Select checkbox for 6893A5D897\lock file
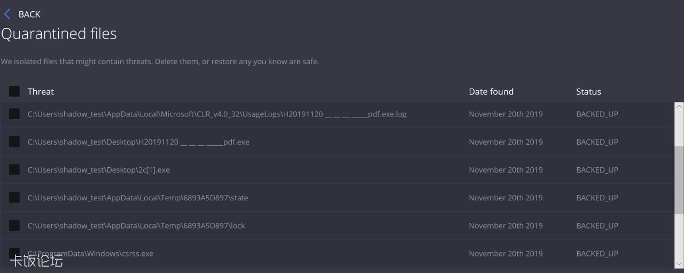 coord(14,225)
